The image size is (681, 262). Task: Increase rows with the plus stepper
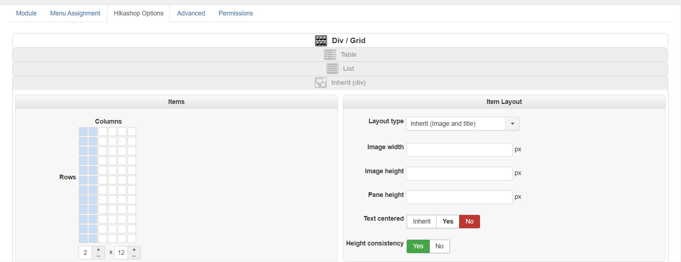[x=134, y=250]
